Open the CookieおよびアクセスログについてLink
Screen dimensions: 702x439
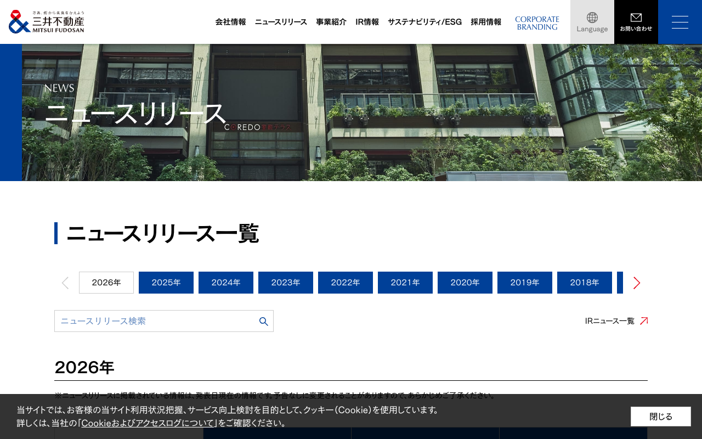tap(148, 423)
